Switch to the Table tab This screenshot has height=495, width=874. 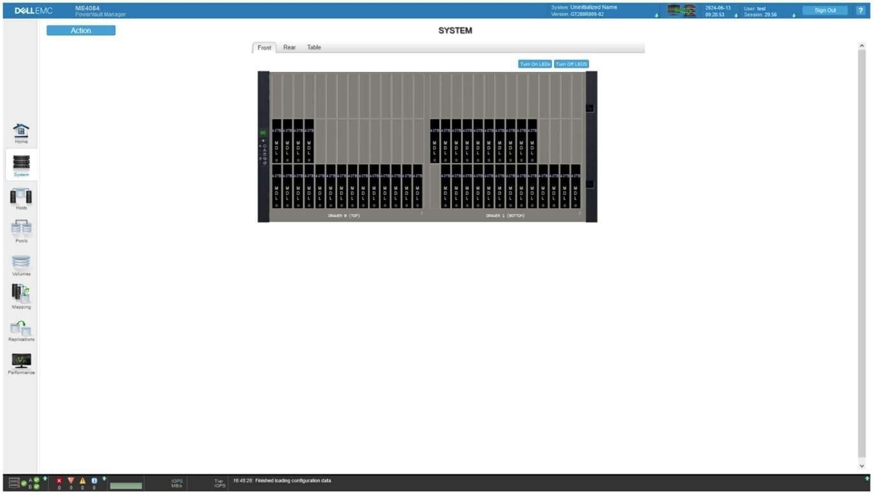click(314, 47)
